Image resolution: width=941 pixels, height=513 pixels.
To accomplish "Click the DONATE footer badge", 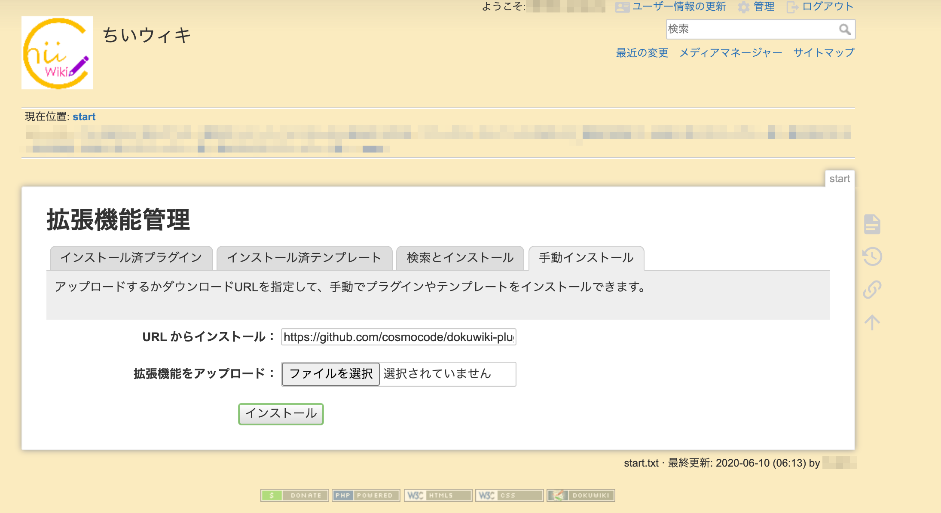I will coord(295,495).
